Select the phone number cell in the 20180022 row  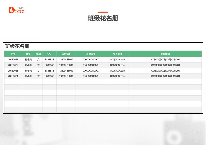pos(66,65)
